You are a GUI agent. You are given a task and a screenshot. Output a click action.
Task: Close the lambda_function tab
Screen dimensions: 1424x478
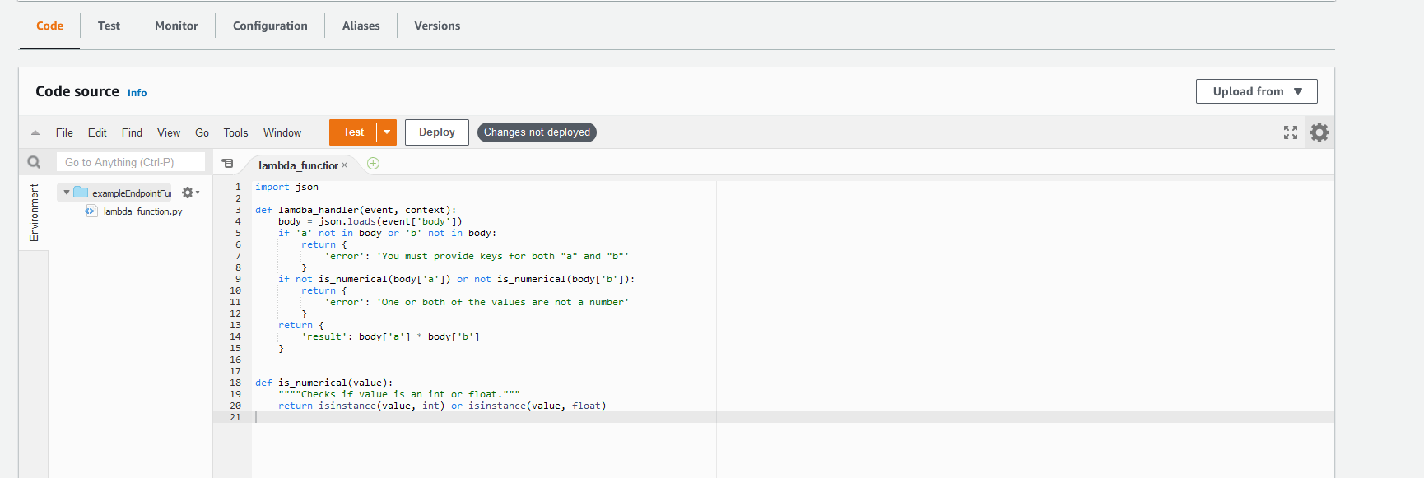tap(344, 165)
